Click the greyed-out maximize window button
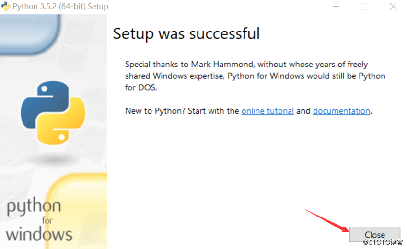 point(364,7)
